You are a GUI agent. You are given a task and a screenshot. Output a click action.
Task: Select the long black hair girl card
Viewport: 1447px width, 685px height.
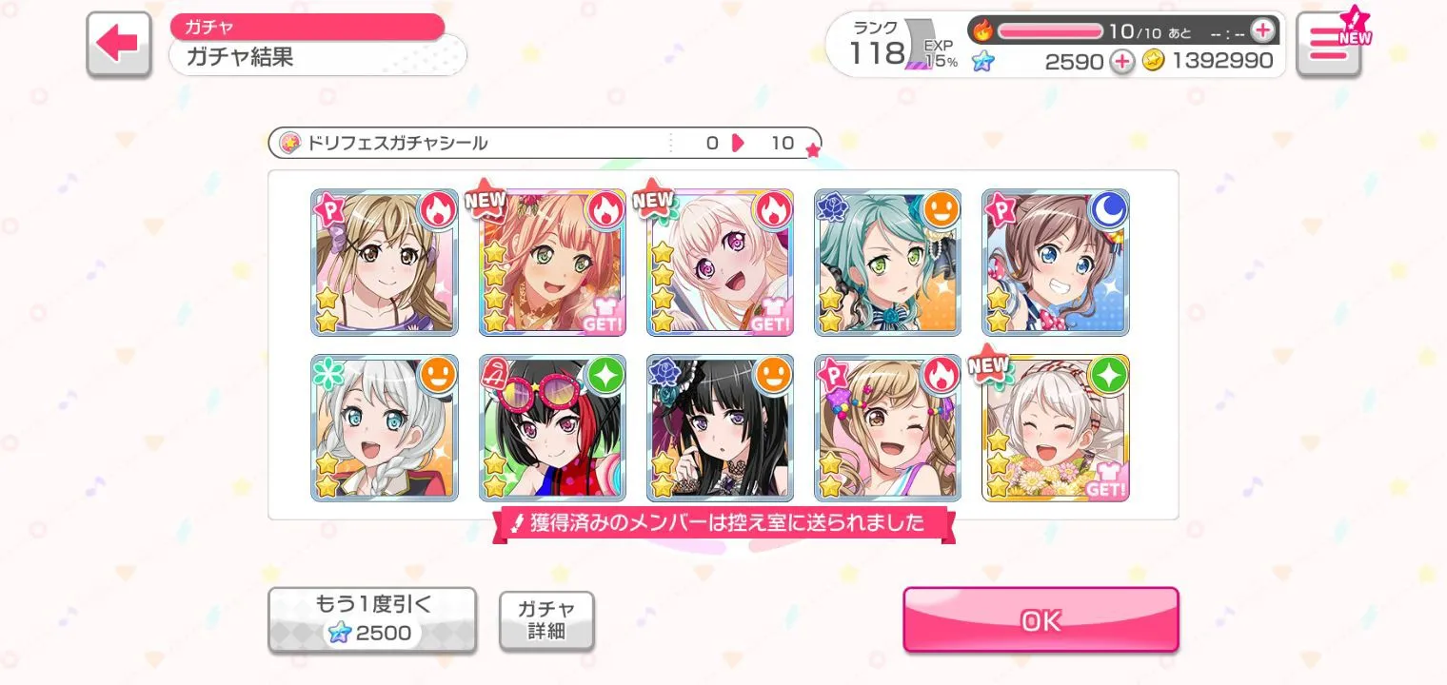coord(720,428)
